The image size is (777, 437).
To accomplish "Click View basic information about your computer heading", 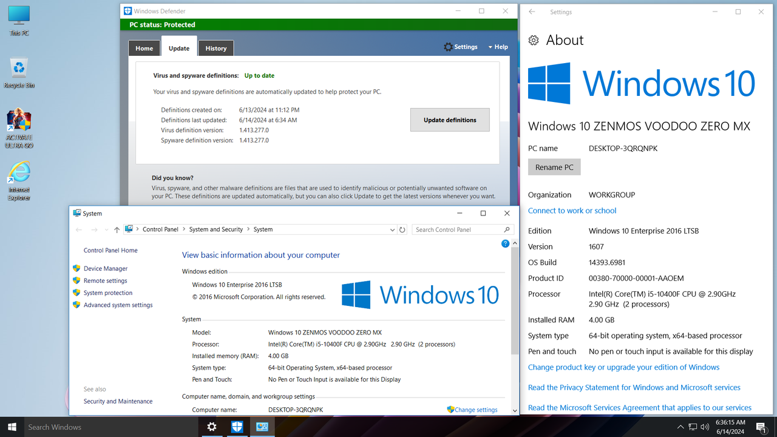I will click(261, 255).
